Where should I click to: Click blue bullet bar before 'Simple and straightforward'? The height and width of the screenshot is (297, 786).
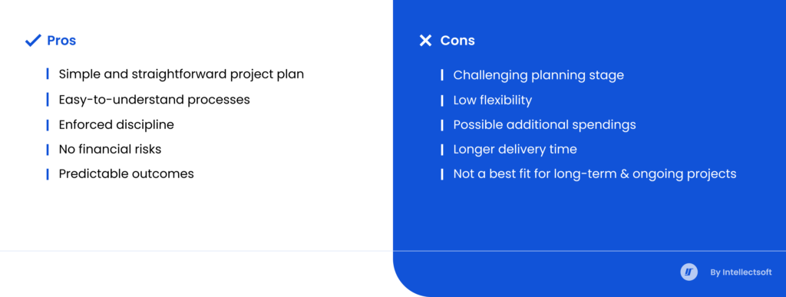pos(48,74)
